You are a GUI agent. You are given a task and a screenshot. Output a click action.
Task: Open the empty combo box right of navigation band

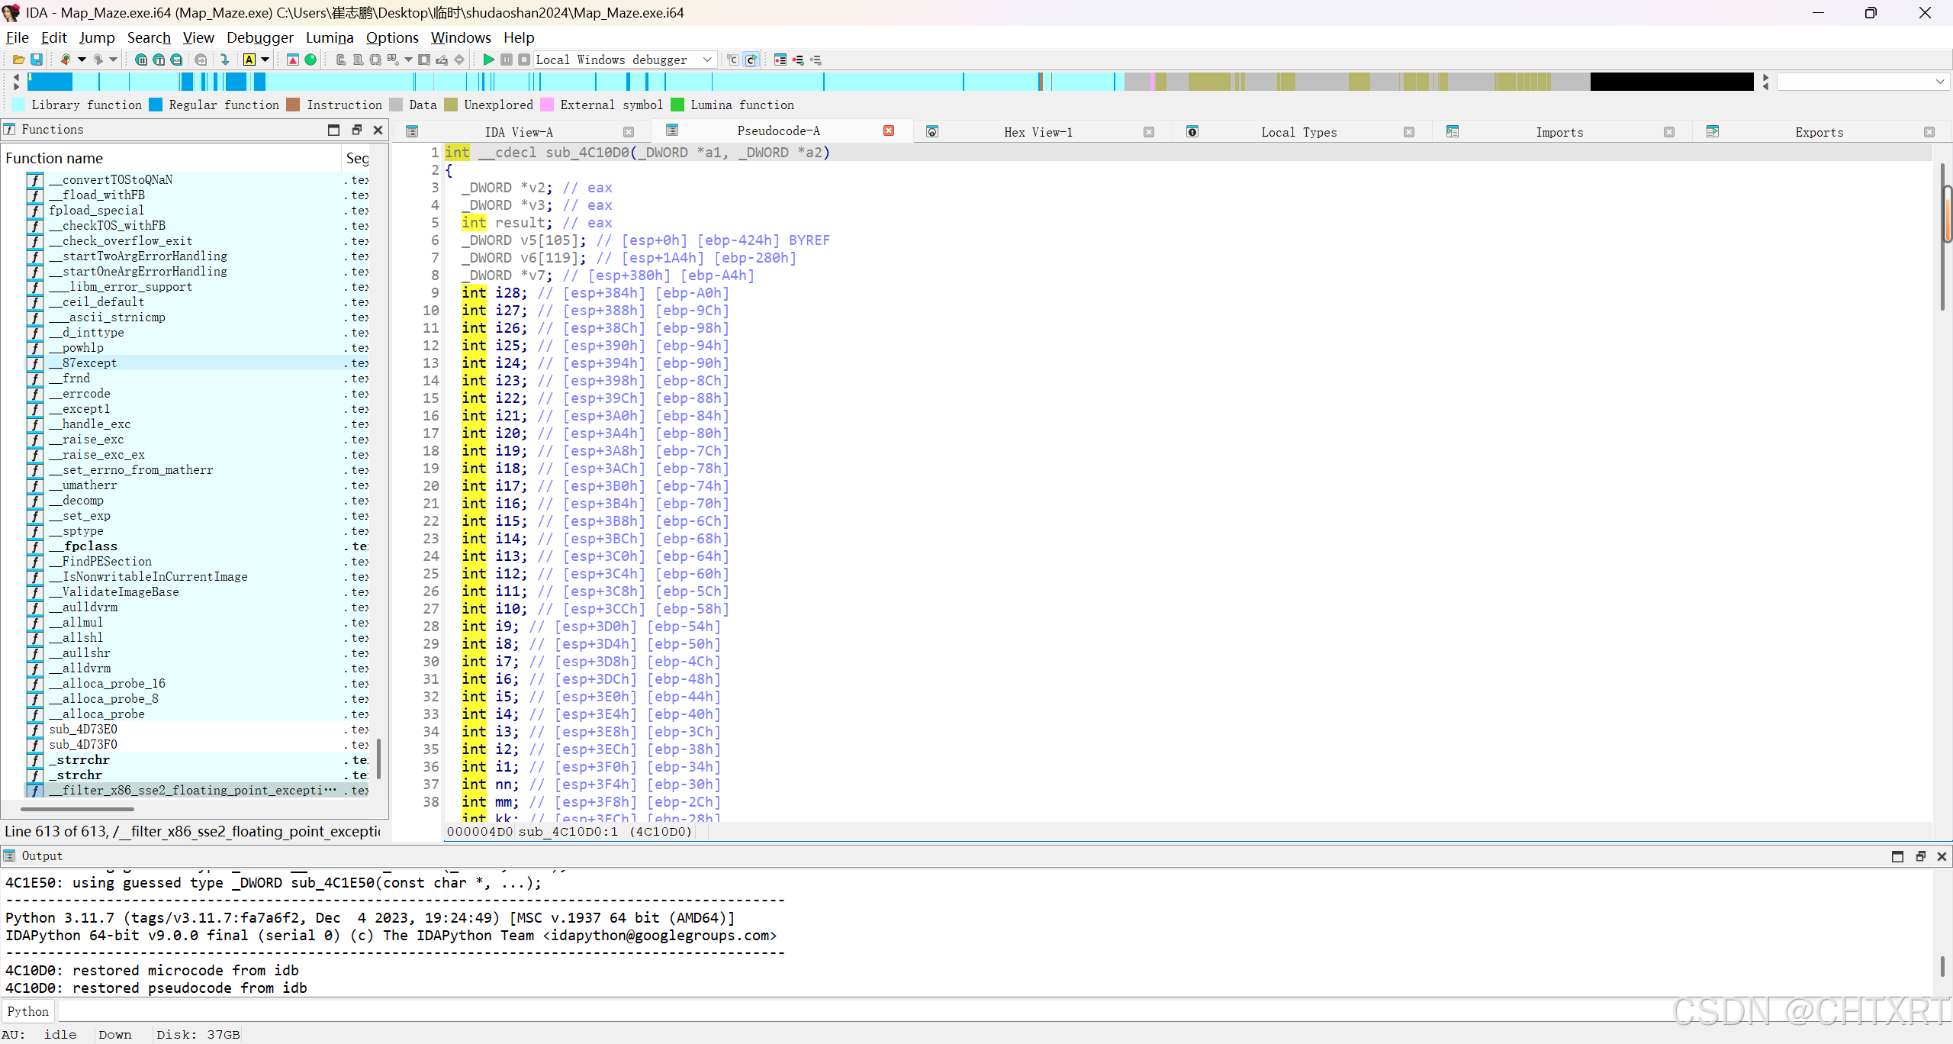pos(1863,81)
